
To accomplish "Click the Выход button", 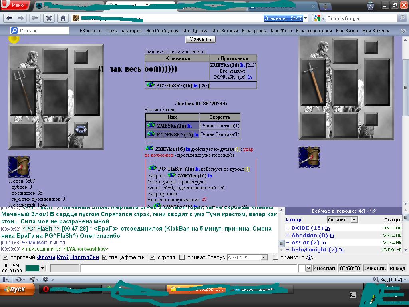I will (x=397, y=268).
